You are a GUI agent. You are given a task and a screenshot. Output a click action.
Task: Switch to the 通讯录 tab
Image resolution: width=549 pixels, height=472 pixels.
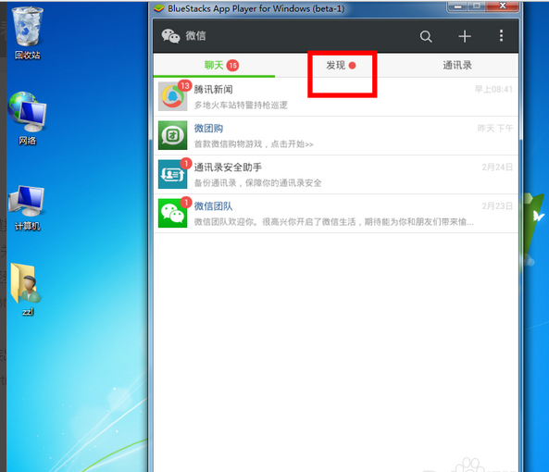(x=457, y=65)
